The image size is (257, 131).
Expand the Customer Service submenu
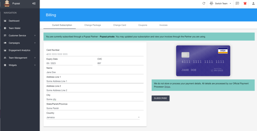click(x=35, y=35)
